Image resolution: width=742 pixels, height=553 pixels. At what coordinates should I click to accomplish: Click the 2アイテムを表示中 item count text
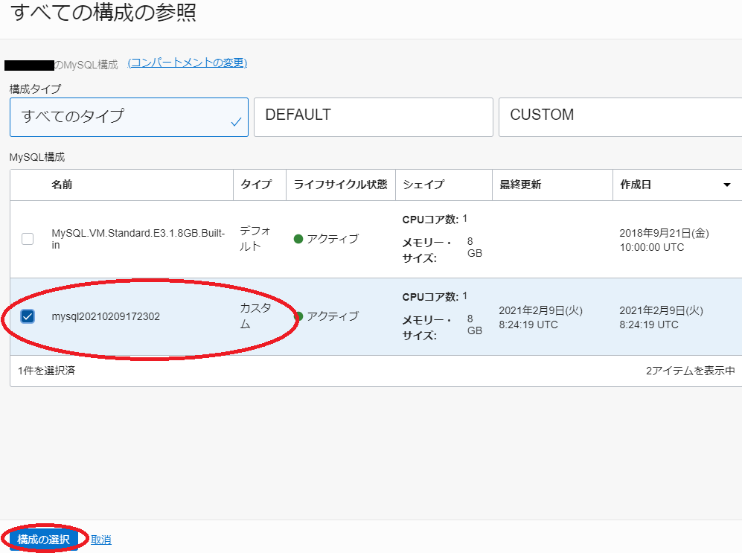click(691, 371)
